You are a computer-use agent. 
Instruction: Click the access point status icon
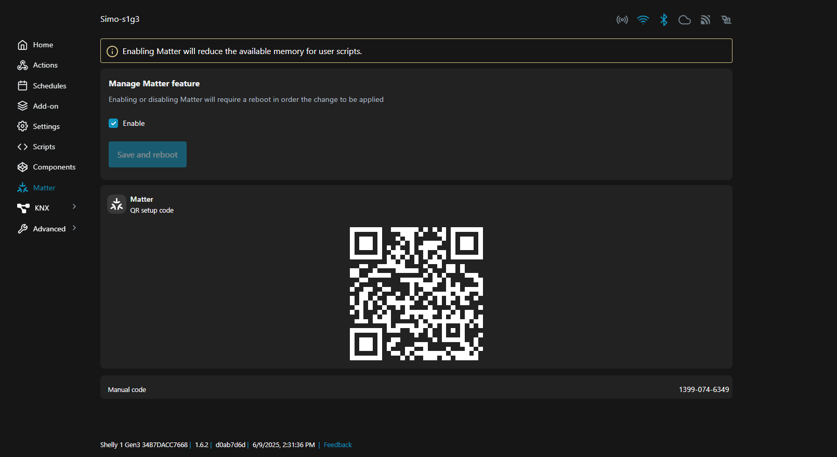coord(622,20)
